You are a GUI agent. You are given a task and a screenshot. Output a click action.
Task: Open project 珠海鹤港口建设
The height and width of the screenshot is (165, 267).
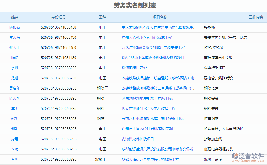[134, 68]
